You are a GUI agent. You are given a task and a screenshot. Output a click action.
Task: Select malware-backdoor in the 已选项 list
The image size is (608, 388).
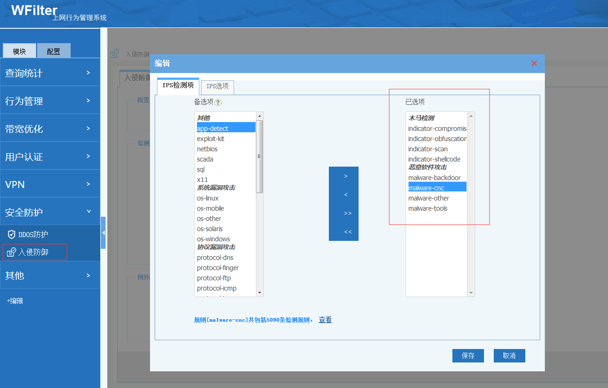tap(434, 178)
